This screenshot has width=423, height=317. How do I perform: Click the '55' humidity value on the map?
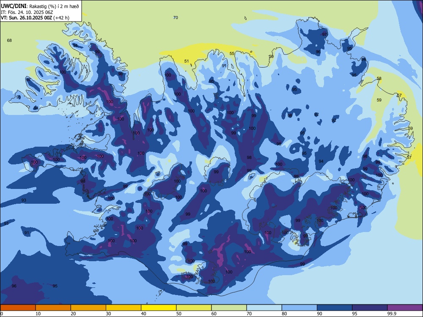pyautogui.click(x=232, y=54)
